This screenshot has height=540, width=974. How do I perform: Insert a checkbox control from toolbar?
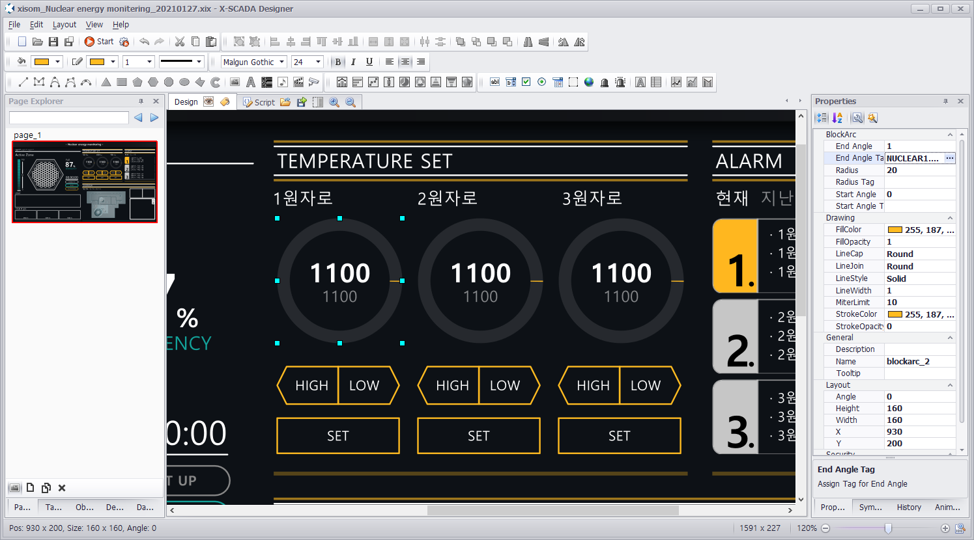click(526, 82)
